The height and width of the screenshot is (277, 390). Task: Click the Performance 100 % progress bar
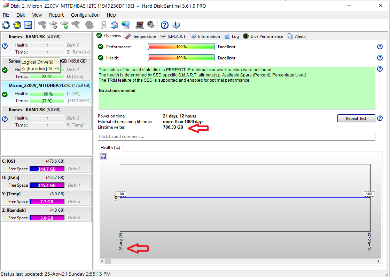[x=181, y=47]
